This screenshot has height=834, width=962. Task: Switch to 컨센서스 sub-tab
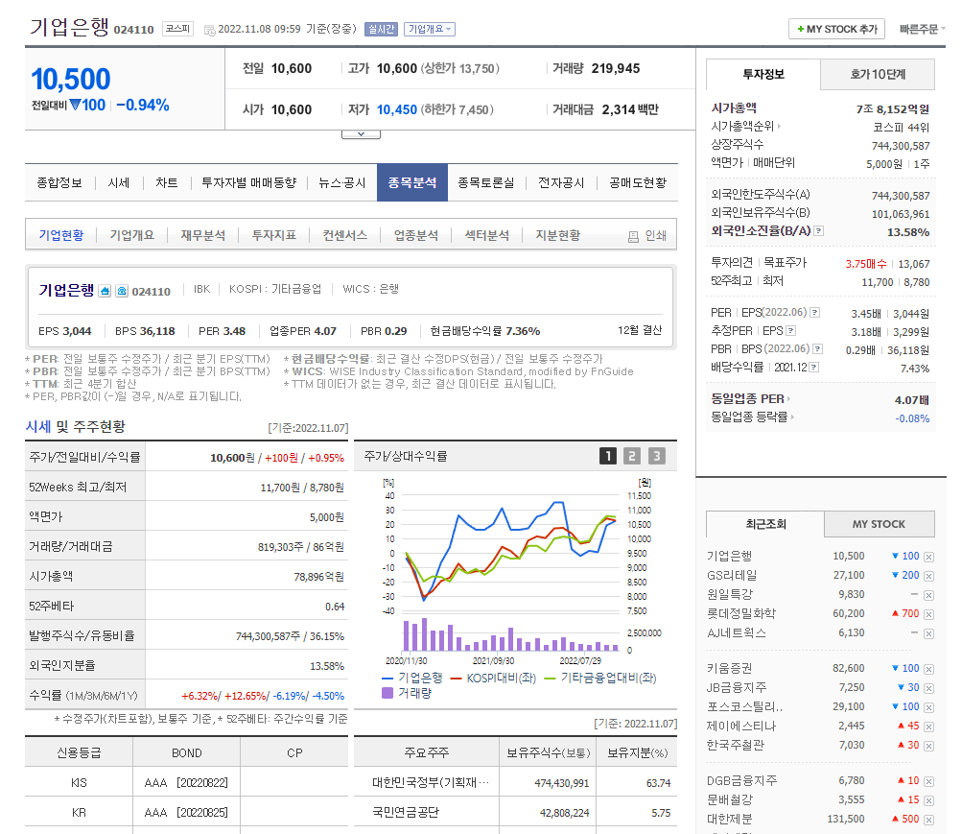[344, 236]
